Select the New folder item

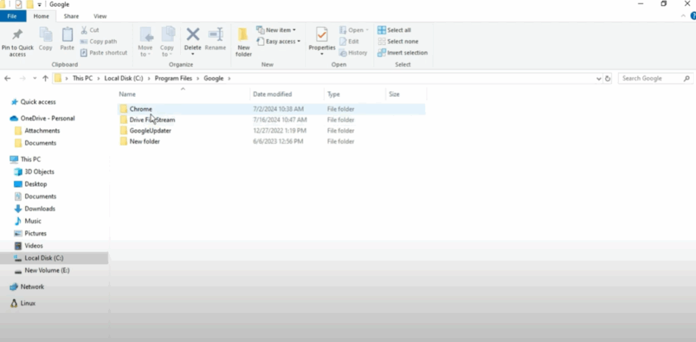[271, 142]
